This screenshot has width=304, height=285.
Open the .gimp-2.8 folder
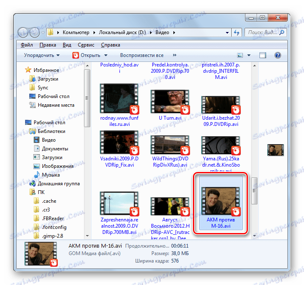point(48,236)
